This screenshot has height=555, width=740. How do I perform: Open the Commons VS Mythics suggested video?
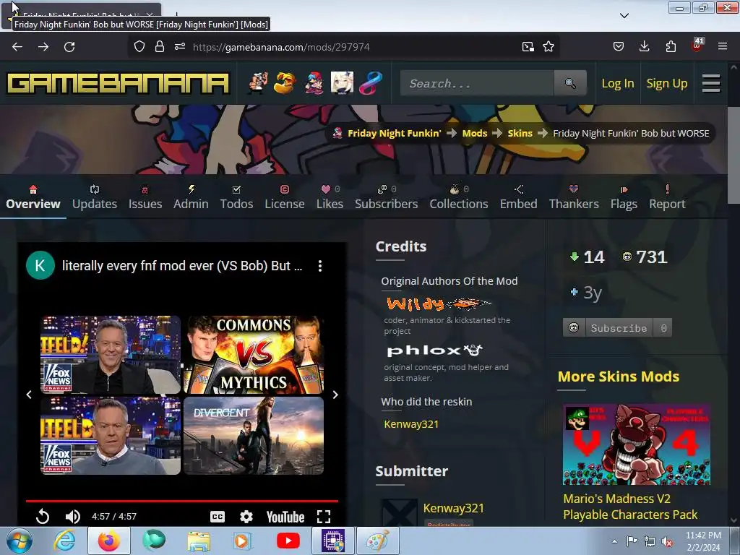tap(254, 354)
